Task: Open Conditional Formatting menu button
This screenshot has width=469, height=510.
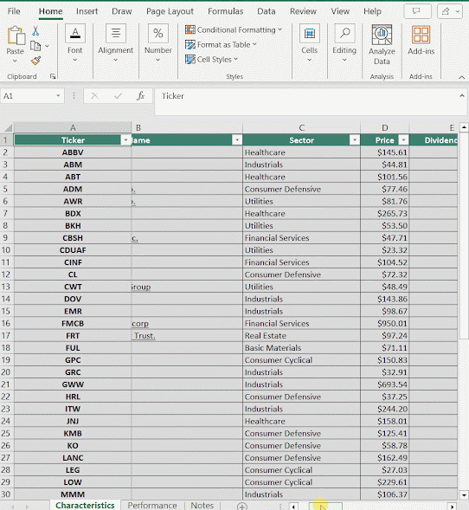Action: point(234,29)
